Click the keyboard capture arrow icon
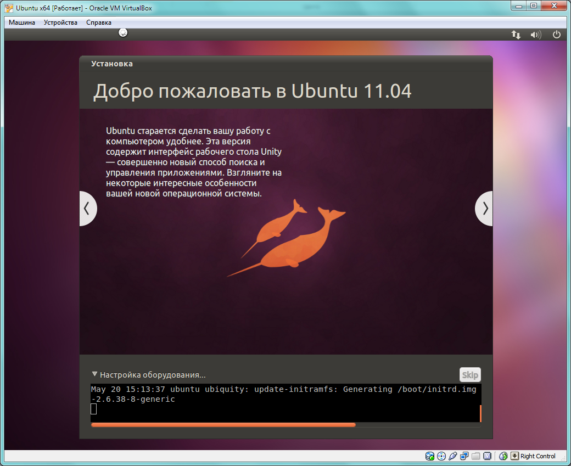This screenshot has width=571, height=466. pyautogui.click(x=514, y=456)
